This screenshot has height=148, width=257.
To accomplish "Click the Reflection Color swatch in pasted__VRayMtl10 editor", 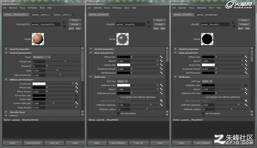I will (x=124, y=85).
